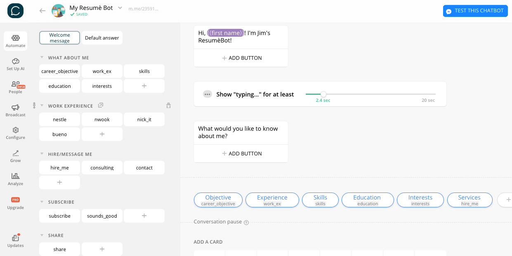Open the m.me bot link

pyautogui.click(x=143, y=8)
